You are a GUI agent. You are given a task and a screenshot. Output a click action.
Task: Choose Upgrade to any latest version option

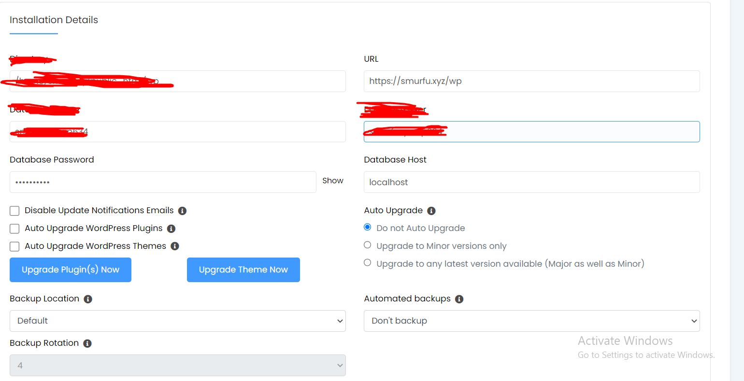coord(368,263)
